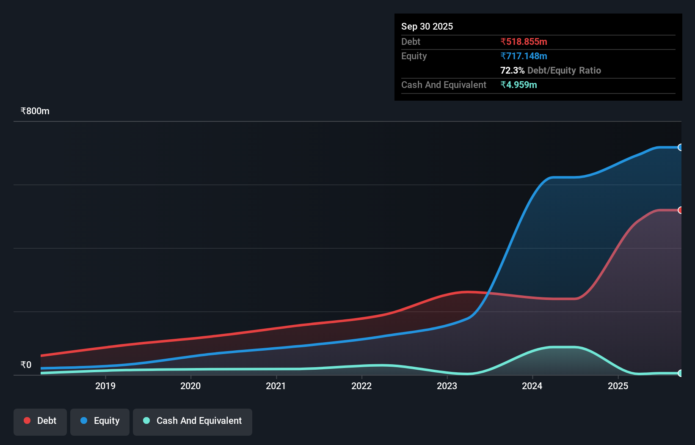Screen dimensions: 695x445
Task: Click the Sep 30 2025 tooltip date
Action: point(427,26)
